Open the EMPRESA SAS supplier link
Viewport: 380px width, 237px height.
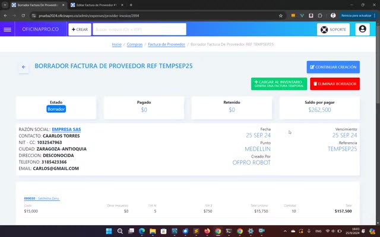point(66,129)
